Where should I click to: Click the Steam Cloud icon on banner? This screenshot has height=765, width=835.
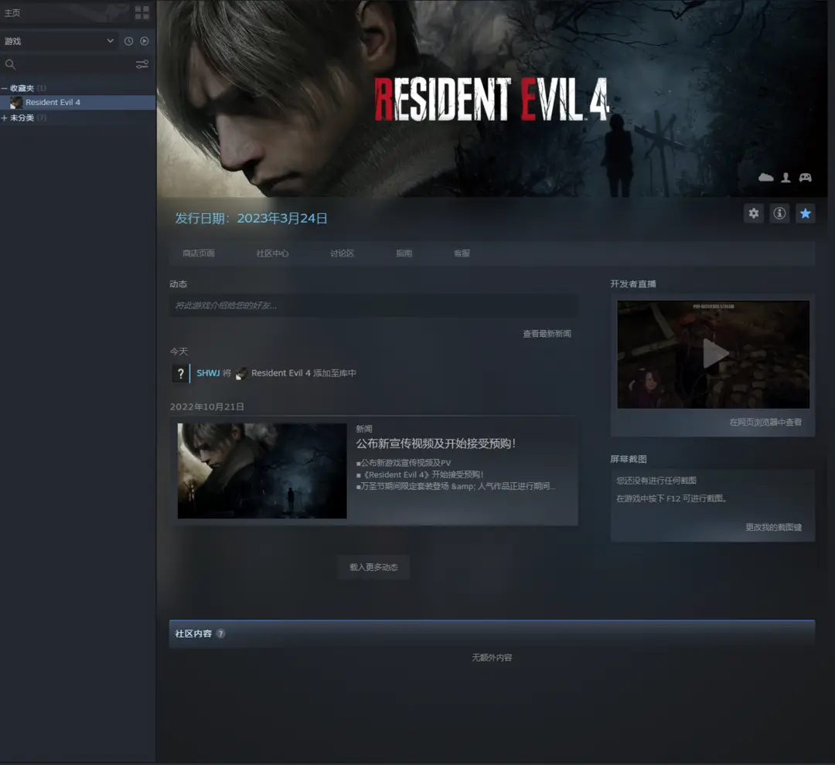click(765, 177)
